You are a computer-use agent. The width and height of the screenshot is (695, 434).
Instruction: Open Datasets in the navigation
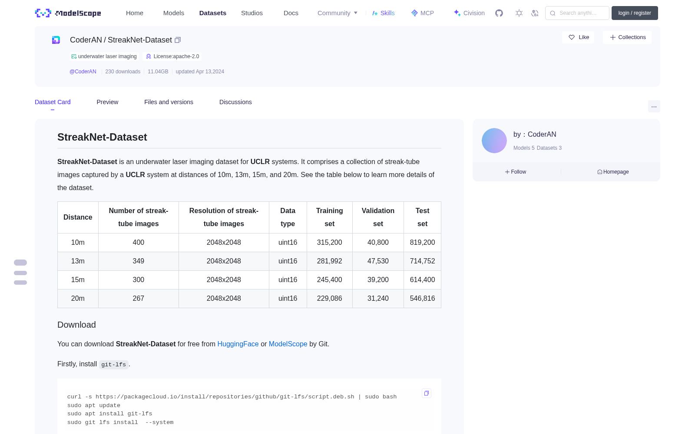pos(213,13)
